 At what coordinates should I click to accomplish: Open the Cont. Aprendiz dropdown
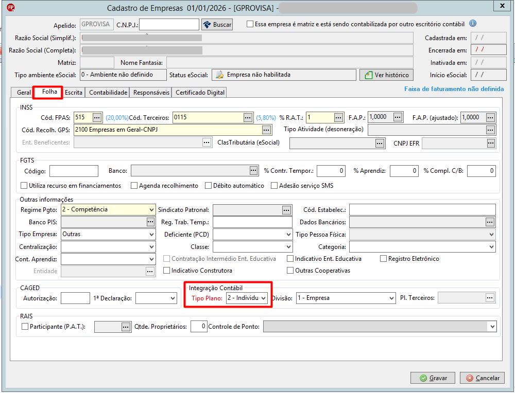pos(151,259)
